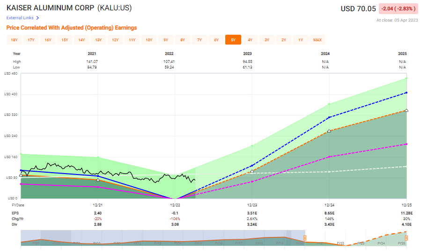Switch to the 11Y range

point(132,40)
